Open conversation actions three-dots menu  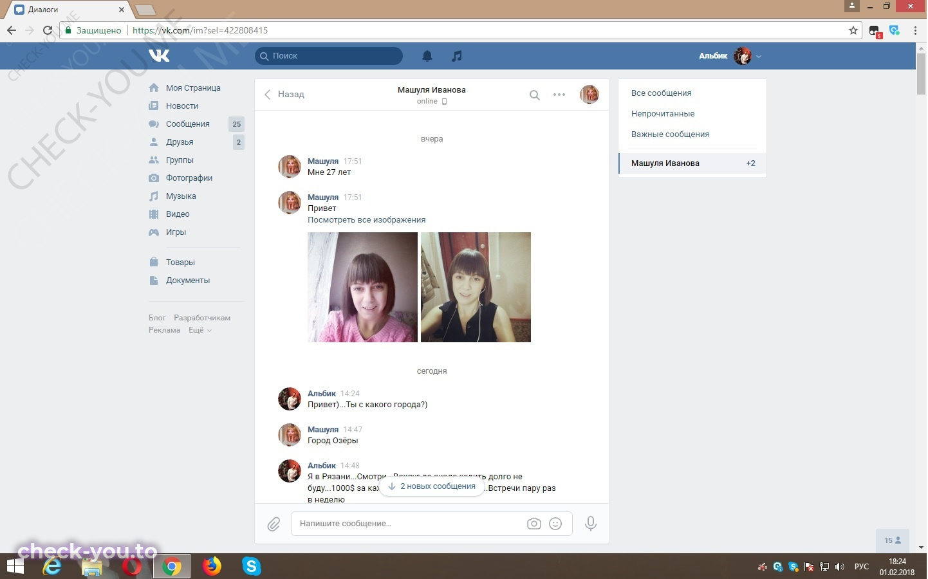pos(559,95)
